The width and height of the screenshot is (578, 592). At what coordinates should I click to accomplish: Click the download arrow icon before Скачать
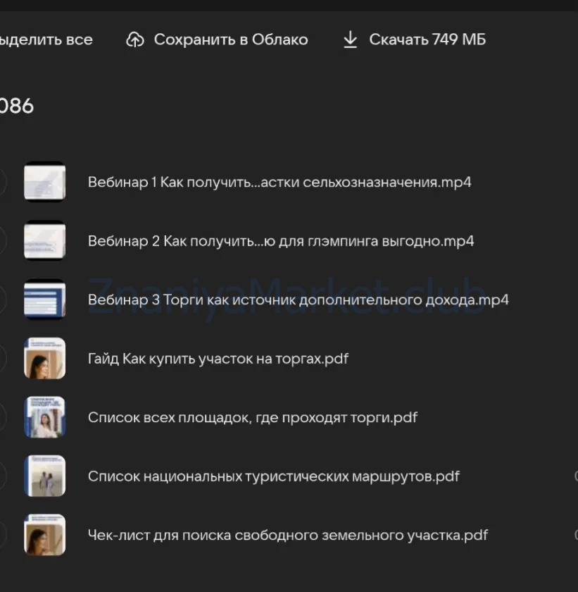coord(350,39)
